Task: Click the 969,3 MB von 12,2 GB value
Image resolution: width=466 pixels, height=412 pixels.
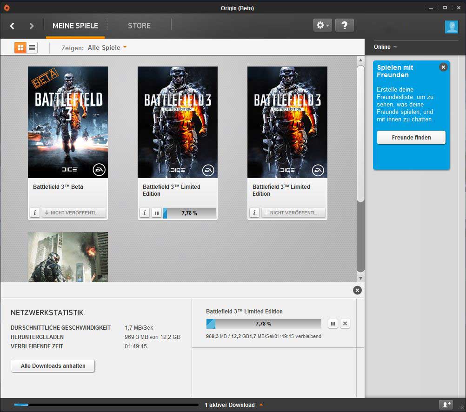Action: tap(153, 337)
